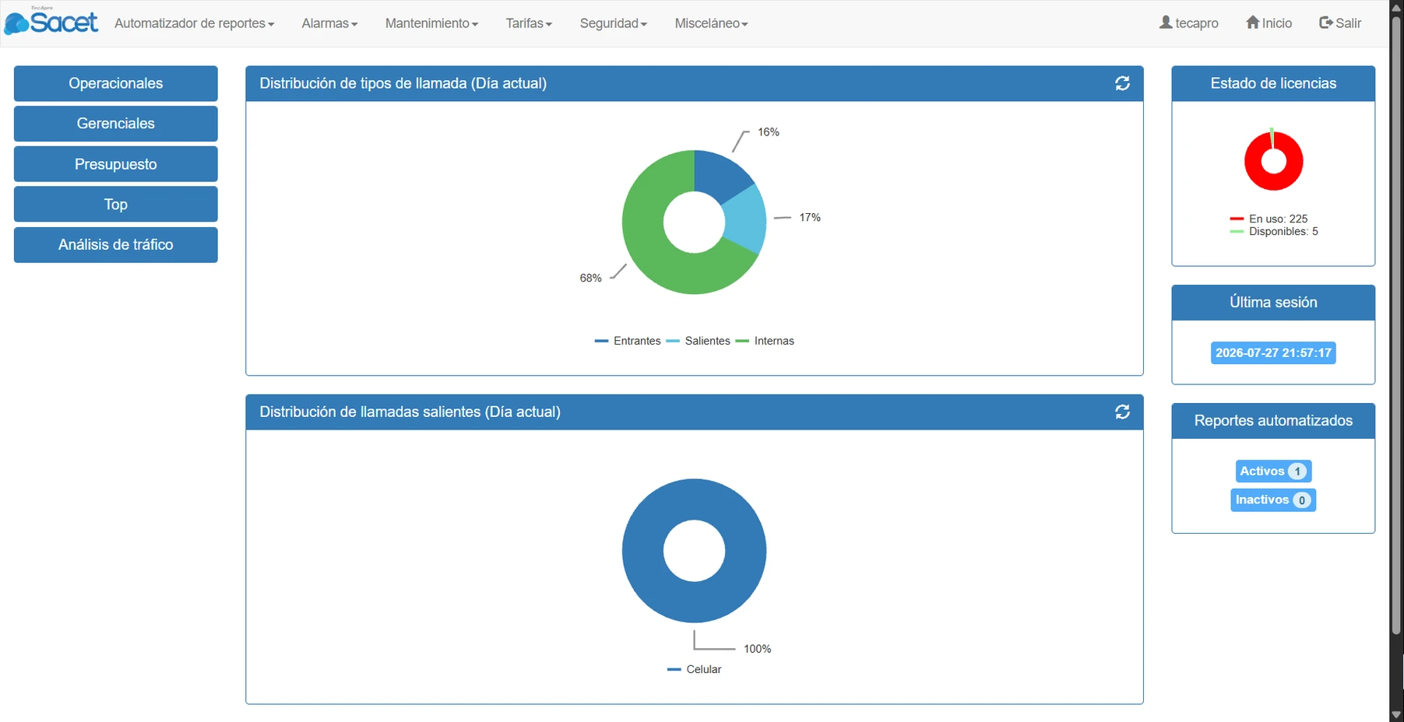Image resolution: width=1404 pixels, height=722 pixels.
Task: Expand the Alarmas menu
Action: (329, 23)
